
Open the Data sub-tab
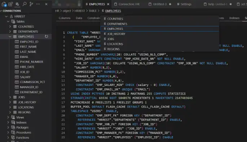tap(79, 18)
